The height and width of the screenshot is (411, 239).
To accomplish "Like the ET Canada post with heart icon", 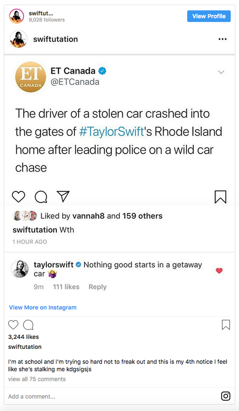I will pos(18,197).
